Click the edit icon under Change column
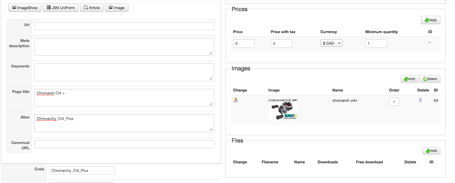 235,100
